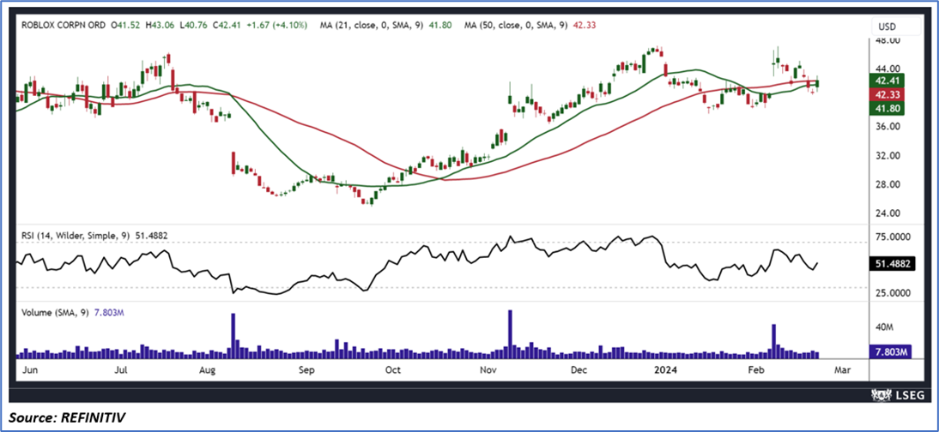
Task: Click the Dec label on time axis
Action: click(579, 370)
